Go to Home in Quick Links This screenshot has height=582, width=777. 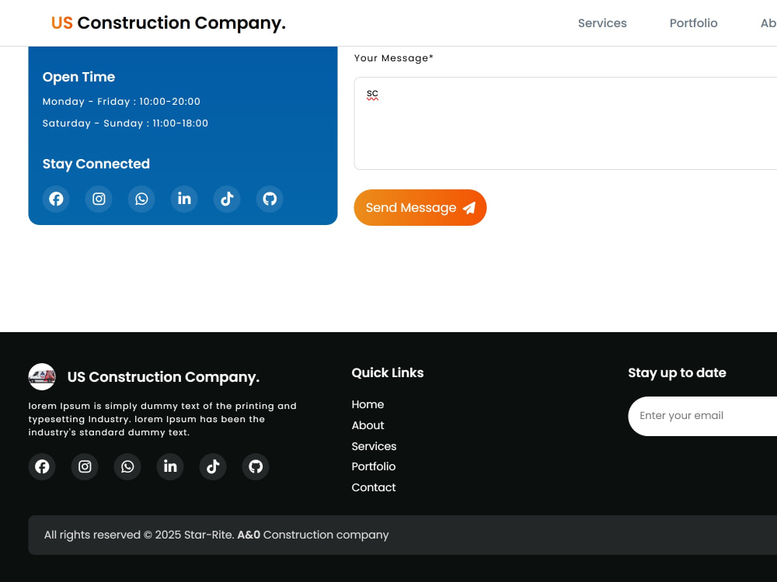pyautogui.click(x=368, y=404)
